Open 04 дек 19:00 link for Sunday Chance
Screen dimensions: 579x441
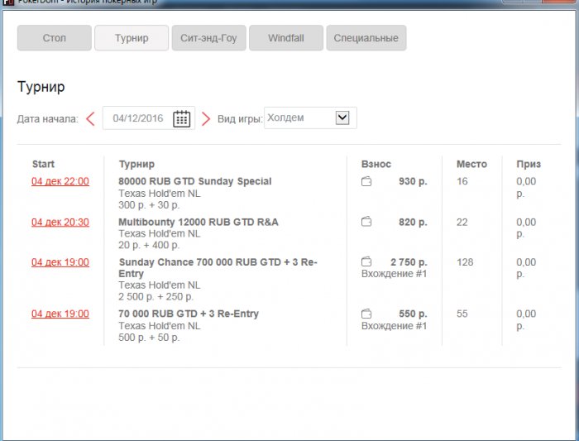pos(60,262)
